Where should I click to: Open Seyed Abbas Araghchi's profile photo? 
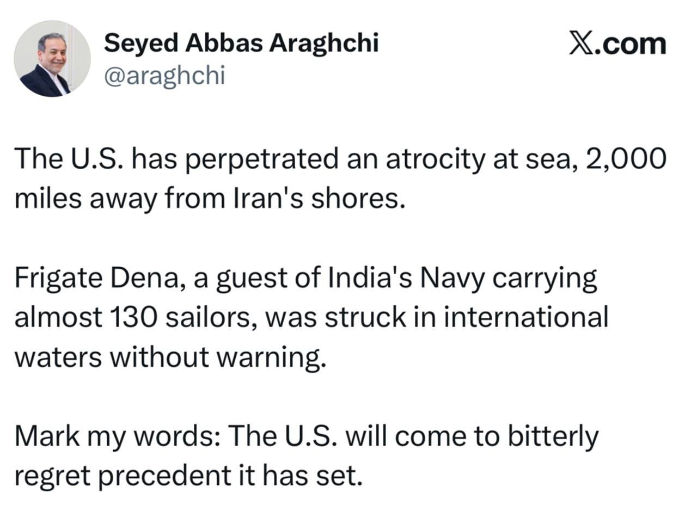(52, 59)
